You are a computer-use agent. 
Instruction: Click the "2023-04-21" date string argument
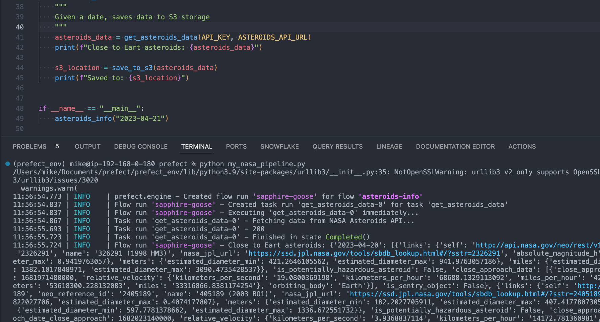point(140,119)
